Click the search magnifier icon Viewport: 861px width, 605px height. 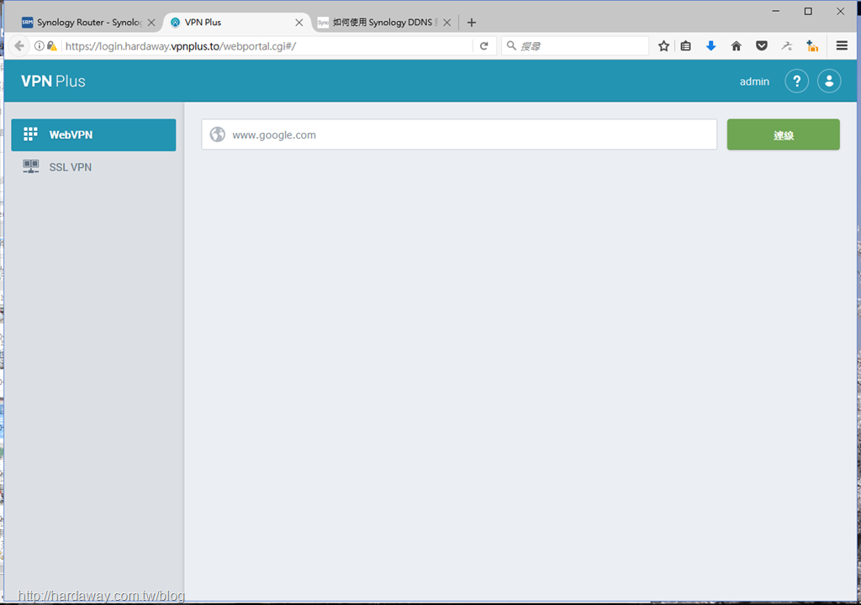click(511, 46)
